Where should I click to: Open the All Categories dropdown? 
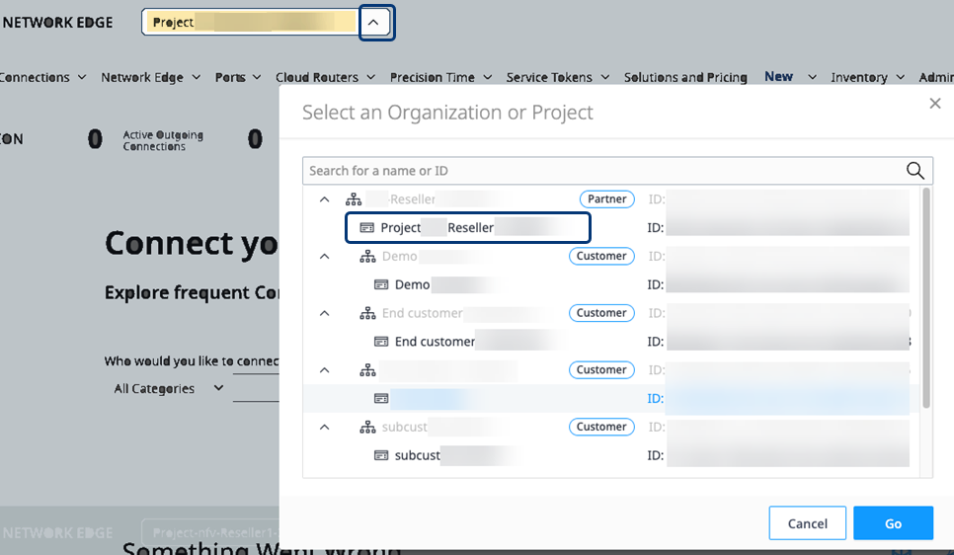coord(169,388)
